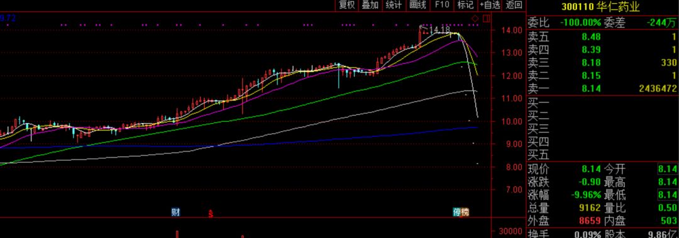Click the 买五 bid row label
The height and width of the screenshot is (238, 679).
pyautogui.click(x=538, y=154)
